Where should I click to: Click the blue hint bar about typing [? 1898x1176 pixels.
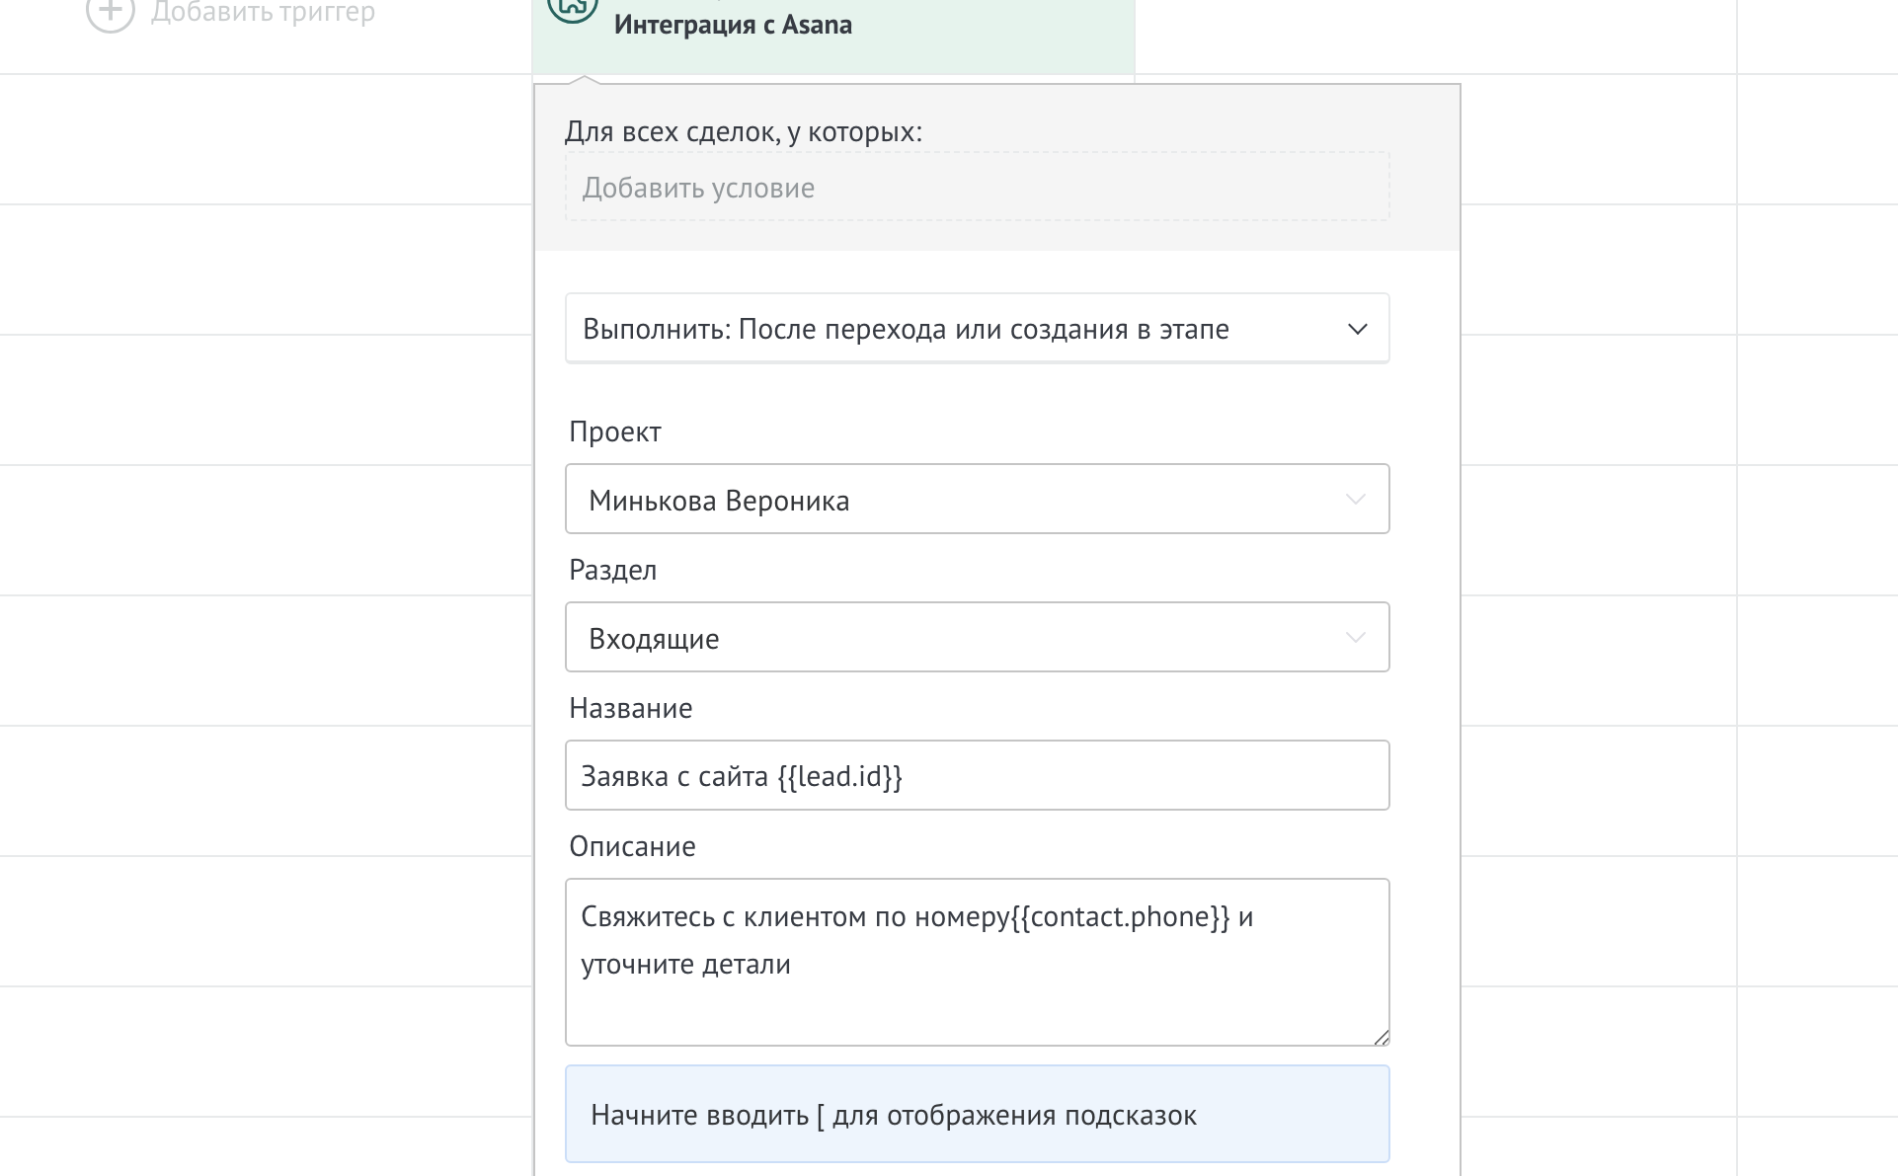coord(977,1114)
